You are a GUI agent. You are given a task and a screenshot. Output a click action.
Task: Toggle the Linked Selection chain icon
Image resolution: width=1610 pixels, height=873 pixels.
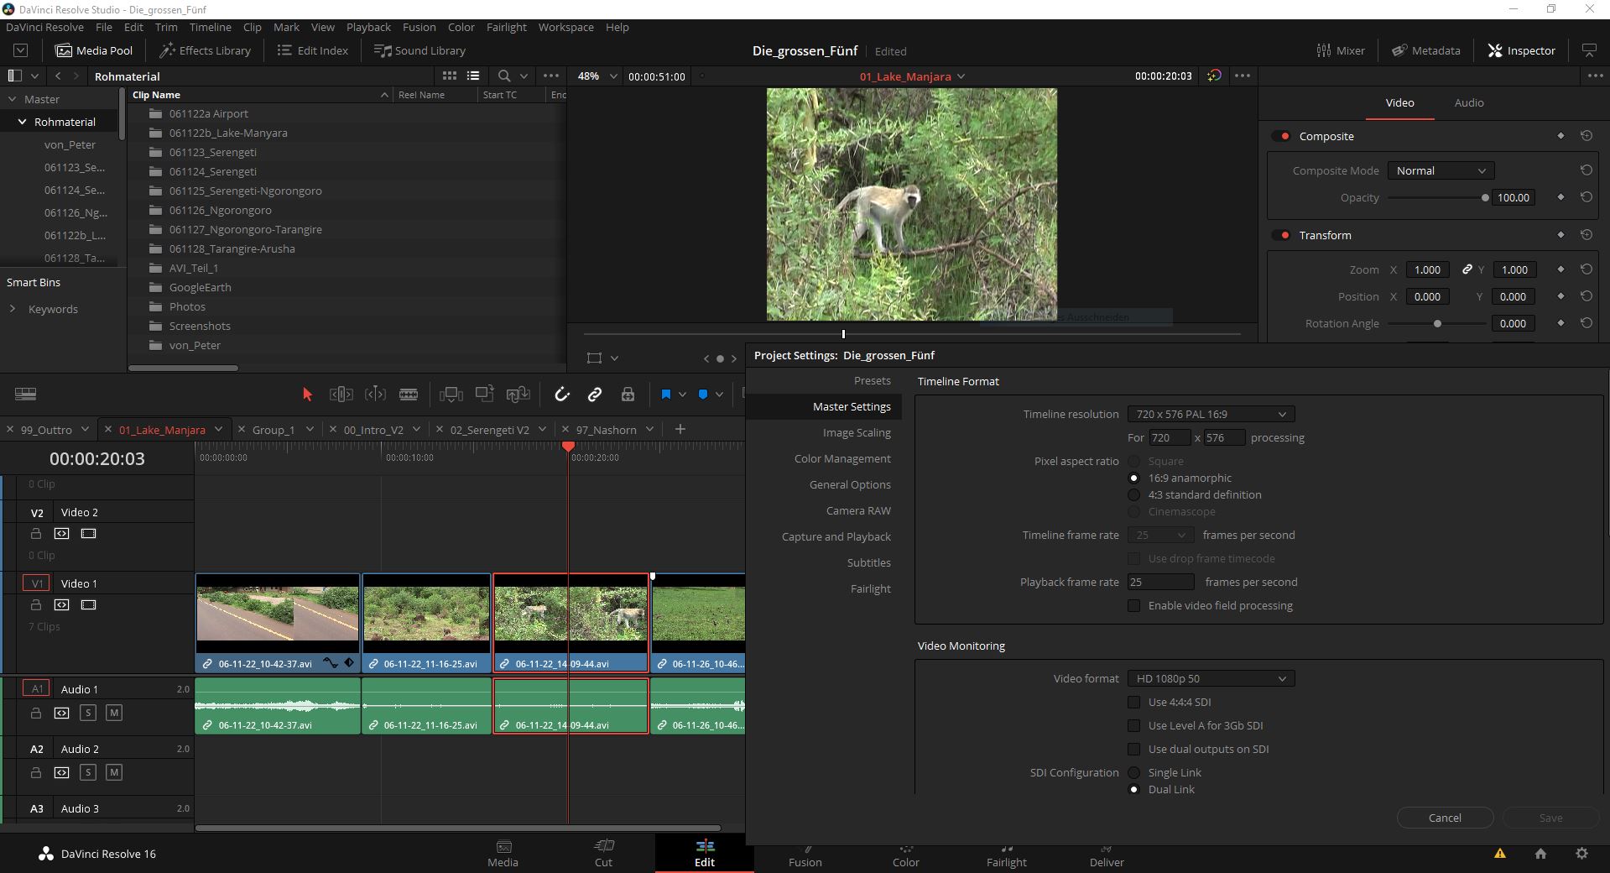tap(595, 394)
